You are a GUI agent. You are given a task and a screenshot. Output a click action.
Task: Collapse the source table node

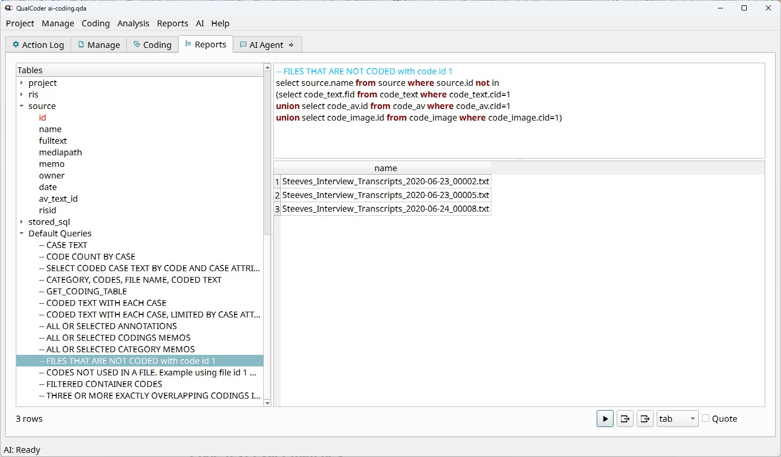pos(22,106)
